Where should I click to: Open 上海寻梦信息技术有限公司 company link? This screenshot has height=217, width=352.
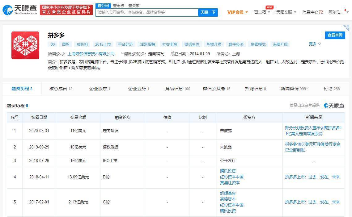91,54
